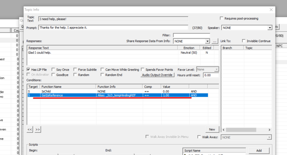
Task: Expand Share Response Data From Info dropdown
Action: coord(207,41)
